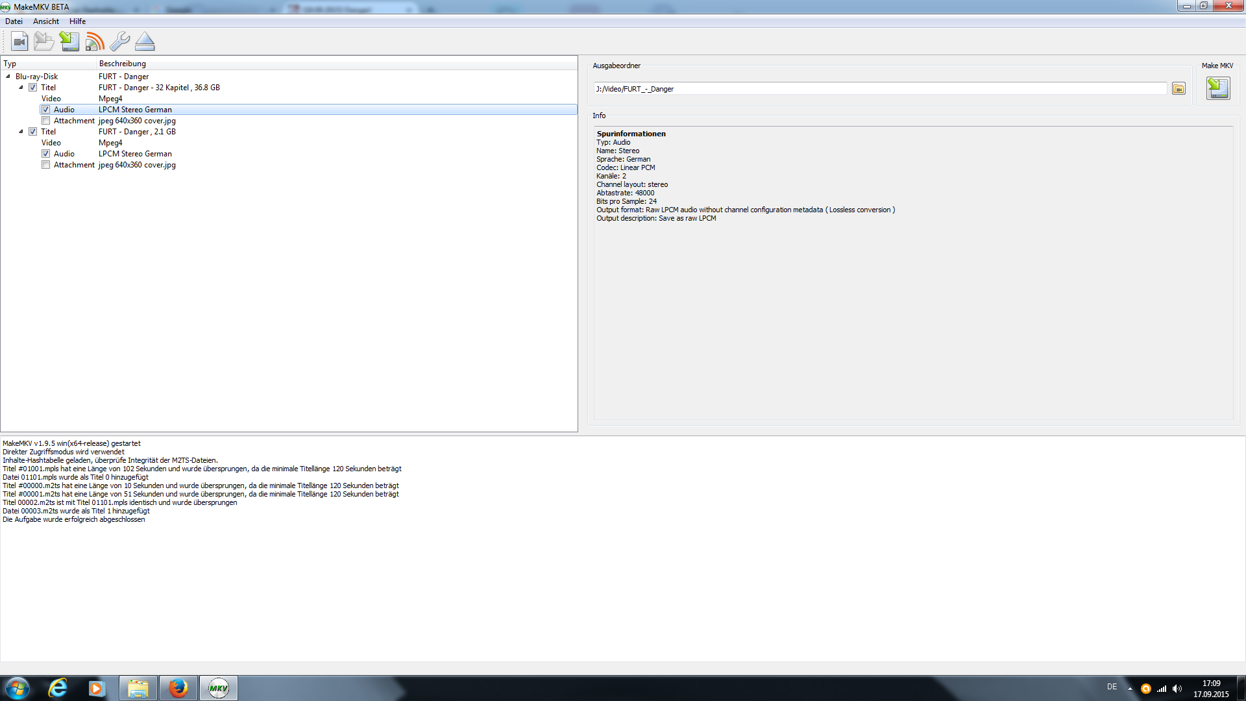Collapse the Blu-ray-Disk tree node
This screenshot has width=1246, height=701.
pyautogui.click(x=8, y=77)
